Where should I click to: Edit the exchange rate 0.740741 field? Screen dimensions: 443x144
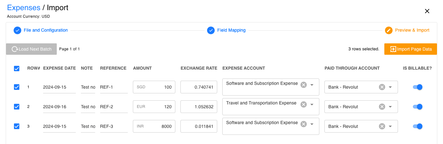tap(199, 87)
